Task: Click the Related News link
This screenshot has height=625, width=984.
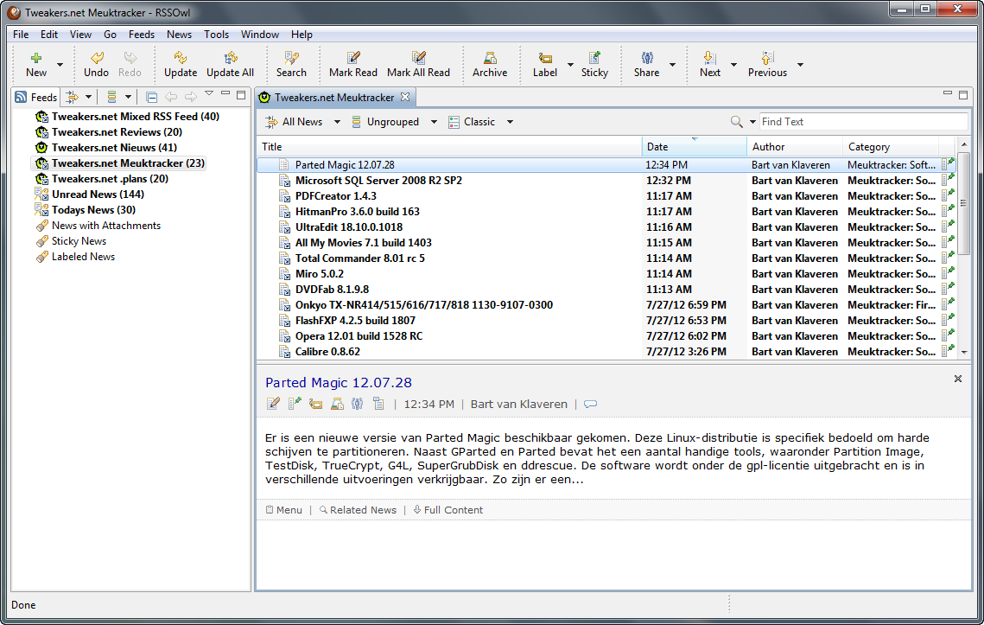Action: (363, 510)
